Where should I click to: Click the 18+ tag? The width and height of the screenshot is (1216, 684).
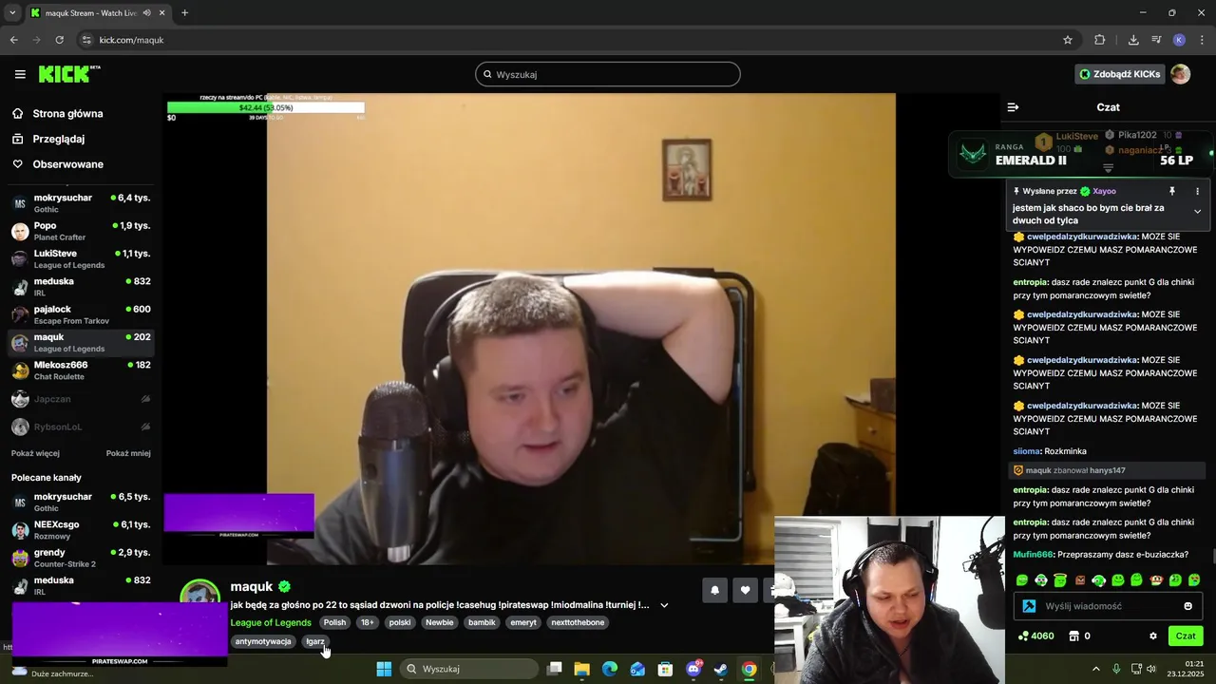(368, 622)
